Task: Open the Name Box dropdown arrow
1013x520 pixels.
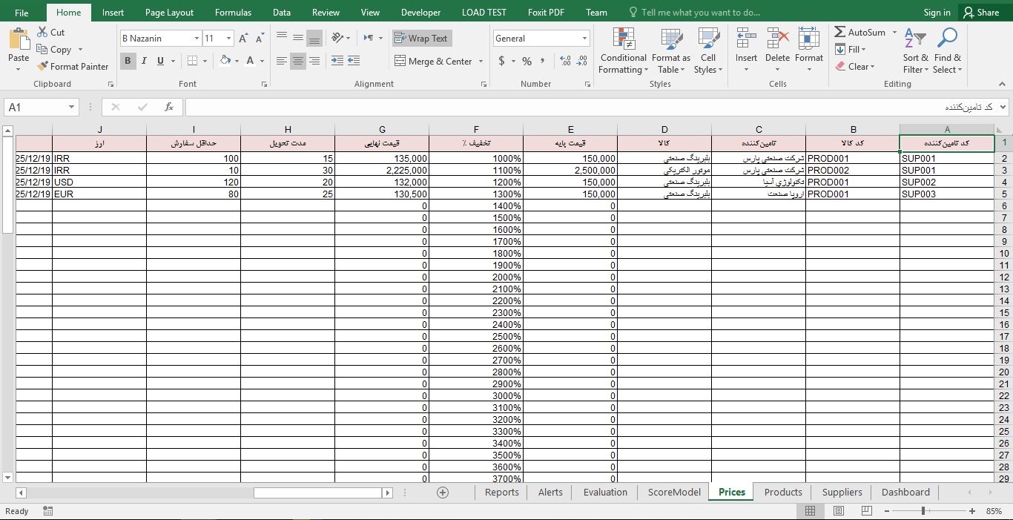Action: point(72,107)
